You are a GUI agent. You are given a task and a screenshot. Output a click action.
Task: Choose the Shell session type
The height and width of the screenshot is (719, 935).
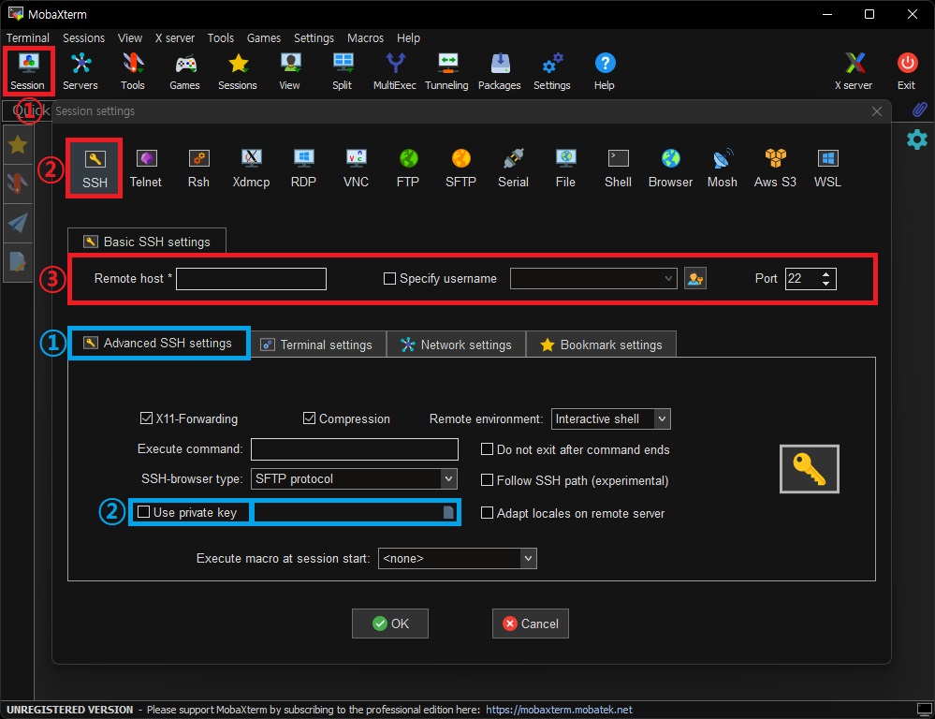(x=619, y=169)
